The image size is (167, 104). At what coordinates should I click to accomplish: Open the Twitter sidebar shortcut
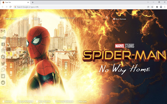3,63
